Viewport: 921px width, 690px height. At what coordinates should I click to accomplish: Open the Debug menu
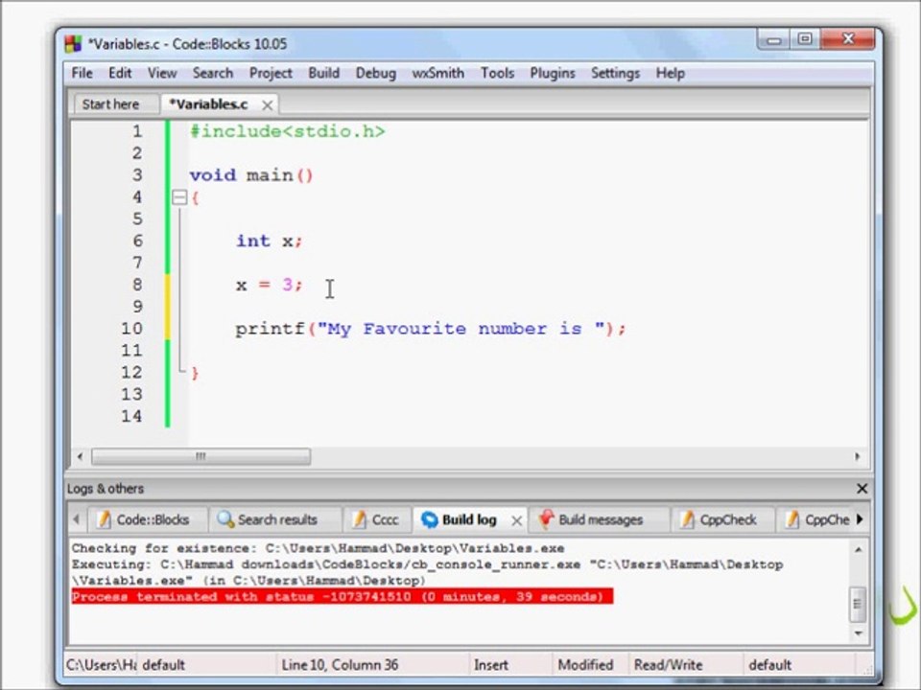tap(376, 74)
